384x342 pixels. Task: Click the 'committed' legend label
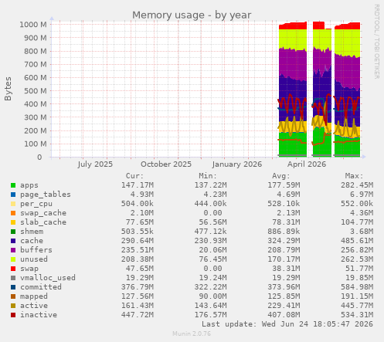pos(41,287)
